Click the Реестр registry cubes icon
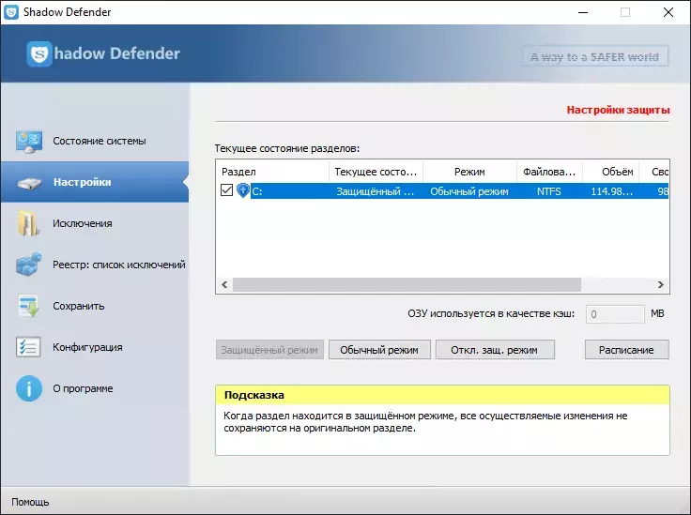This screenshot has height=515, width=691. tap(29, 265)
